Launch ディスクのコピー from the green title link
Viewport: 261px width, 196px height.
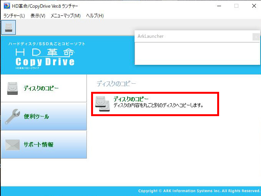(131, 99)
